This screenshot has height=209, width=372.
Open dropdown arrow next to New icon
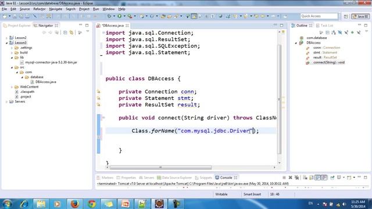tap(9, 16)
